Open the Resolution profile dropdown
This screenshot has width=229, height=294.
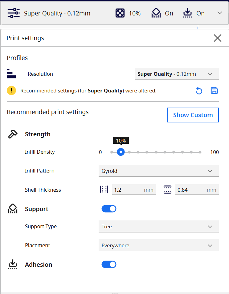177,74
